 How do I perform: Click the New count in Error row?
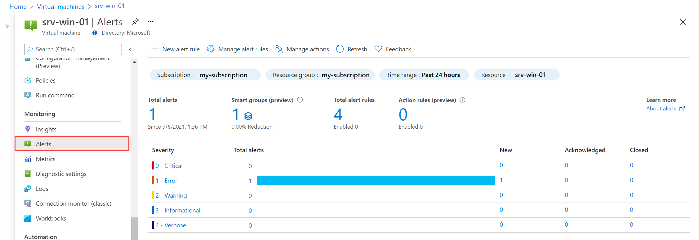pos(501,180)
